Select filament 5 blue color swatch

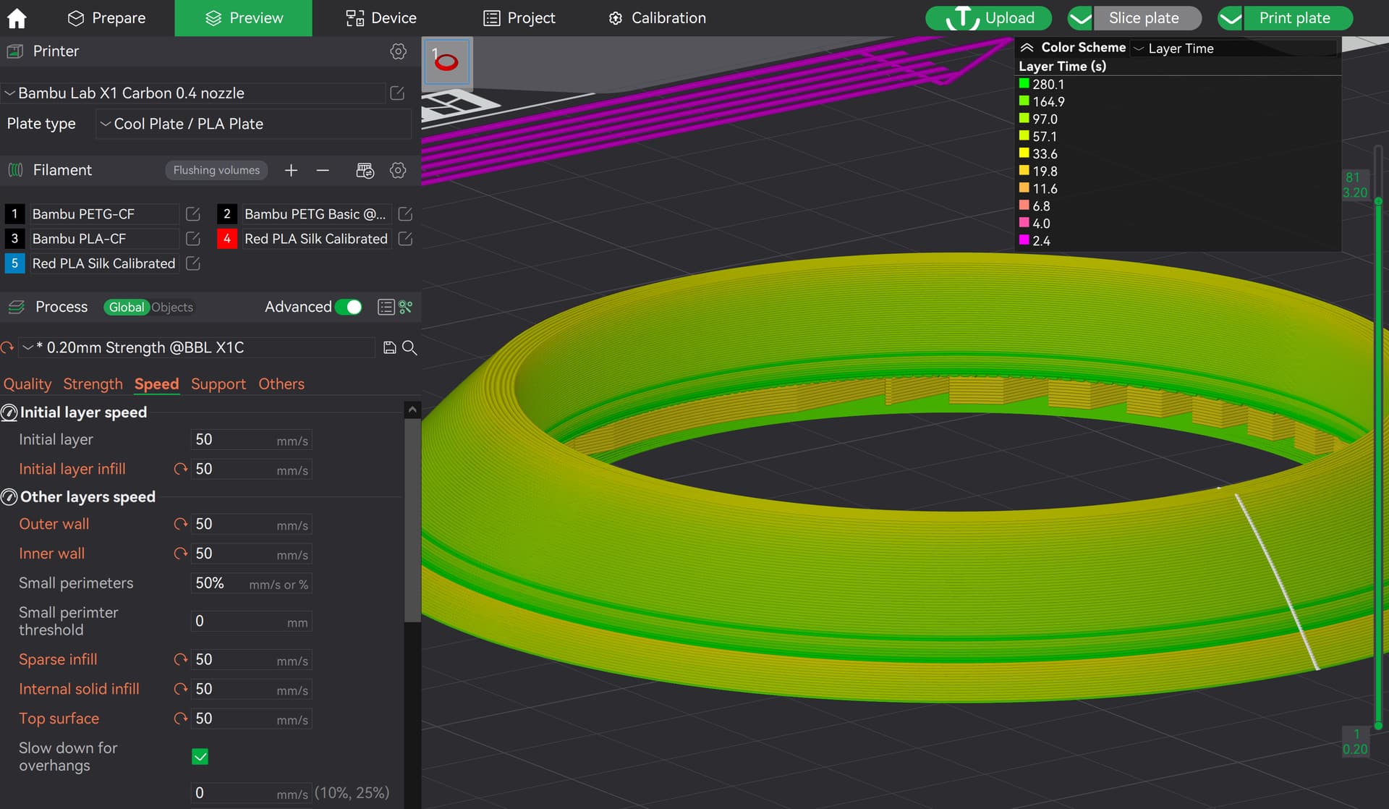click(14, 263)
